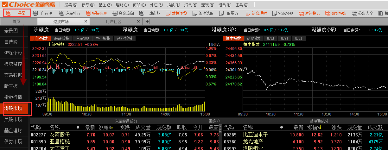This screenshot has width=388, height=150.
Task: Open 研究报告 research report icon
Action: click(x=335, y=13)
